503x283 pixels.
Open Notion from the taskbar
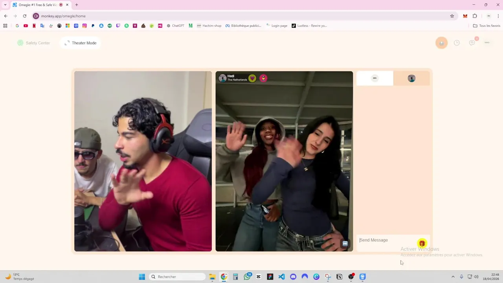340,277
